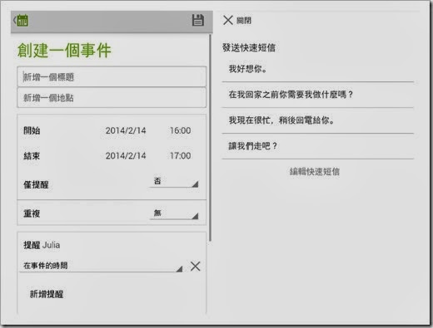Click the event form vertical scrollbar

click(211, 138)
